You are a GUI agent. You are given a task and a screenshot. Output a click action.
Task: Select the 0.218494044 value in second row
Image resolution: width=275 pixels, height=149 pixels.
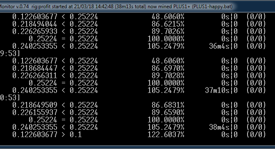pos(35,24)
